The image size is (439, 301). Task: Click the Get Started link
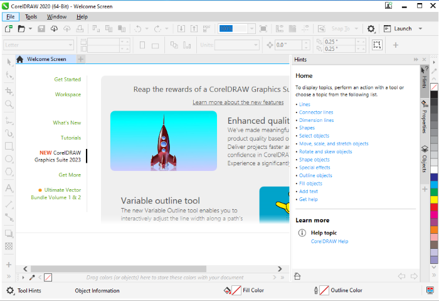point(68,79)
